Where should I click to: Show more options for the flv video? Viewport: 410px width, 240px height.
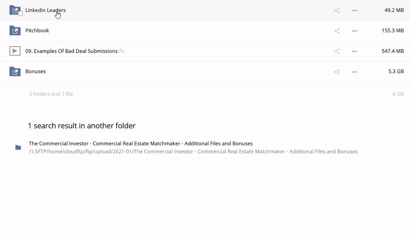[355, 51]
